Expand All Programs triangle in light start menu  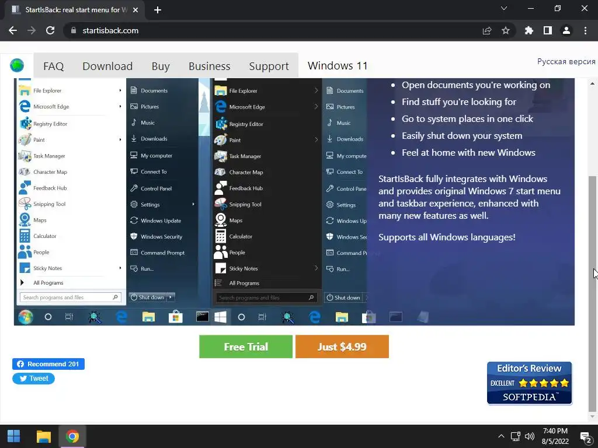pos(22,283)
